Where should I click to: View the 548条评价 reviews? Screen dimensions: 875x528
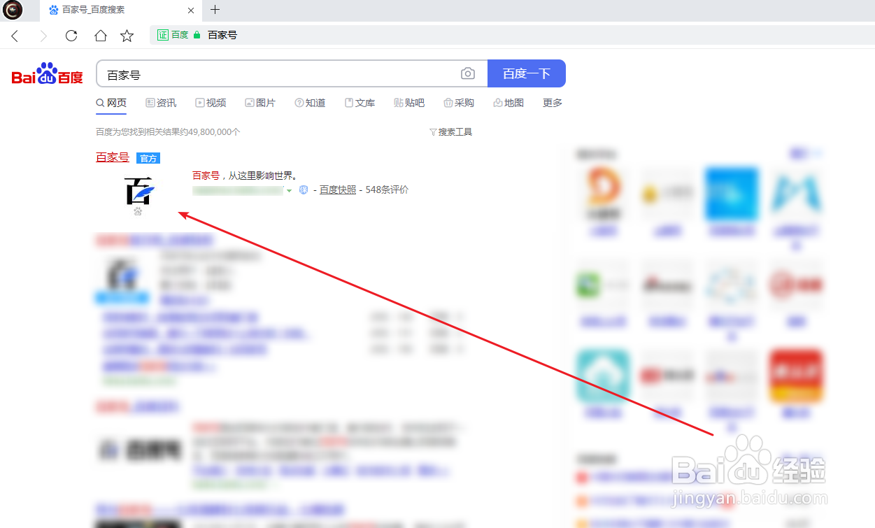[x=387, y=190]
